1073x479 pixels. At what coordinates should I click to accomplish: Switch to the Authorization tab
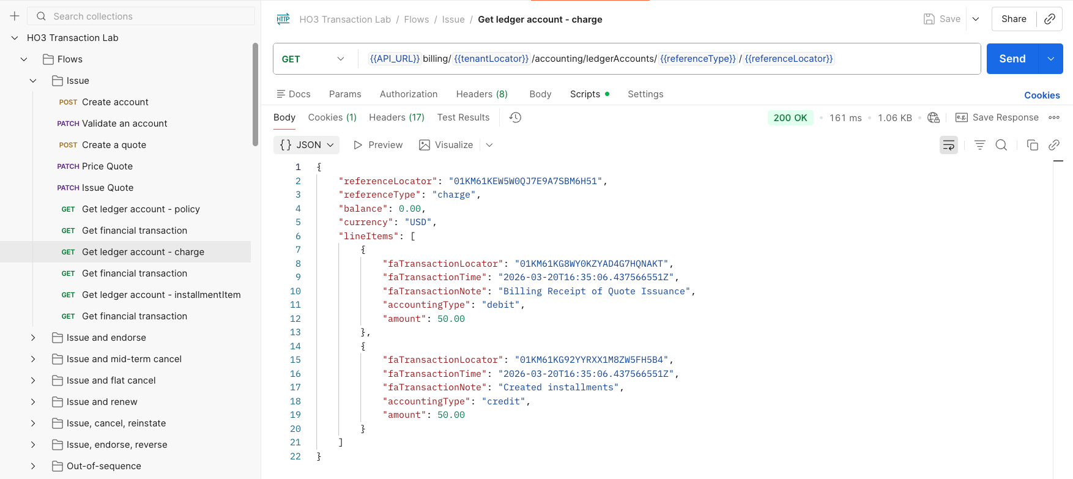[409, 94]
